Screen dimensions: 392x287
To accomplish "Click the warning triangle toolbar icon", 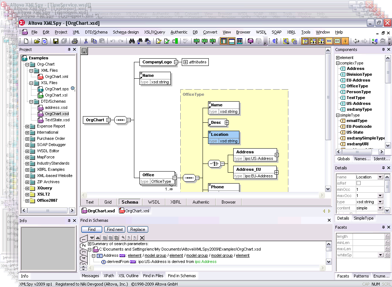I will 345,41.
